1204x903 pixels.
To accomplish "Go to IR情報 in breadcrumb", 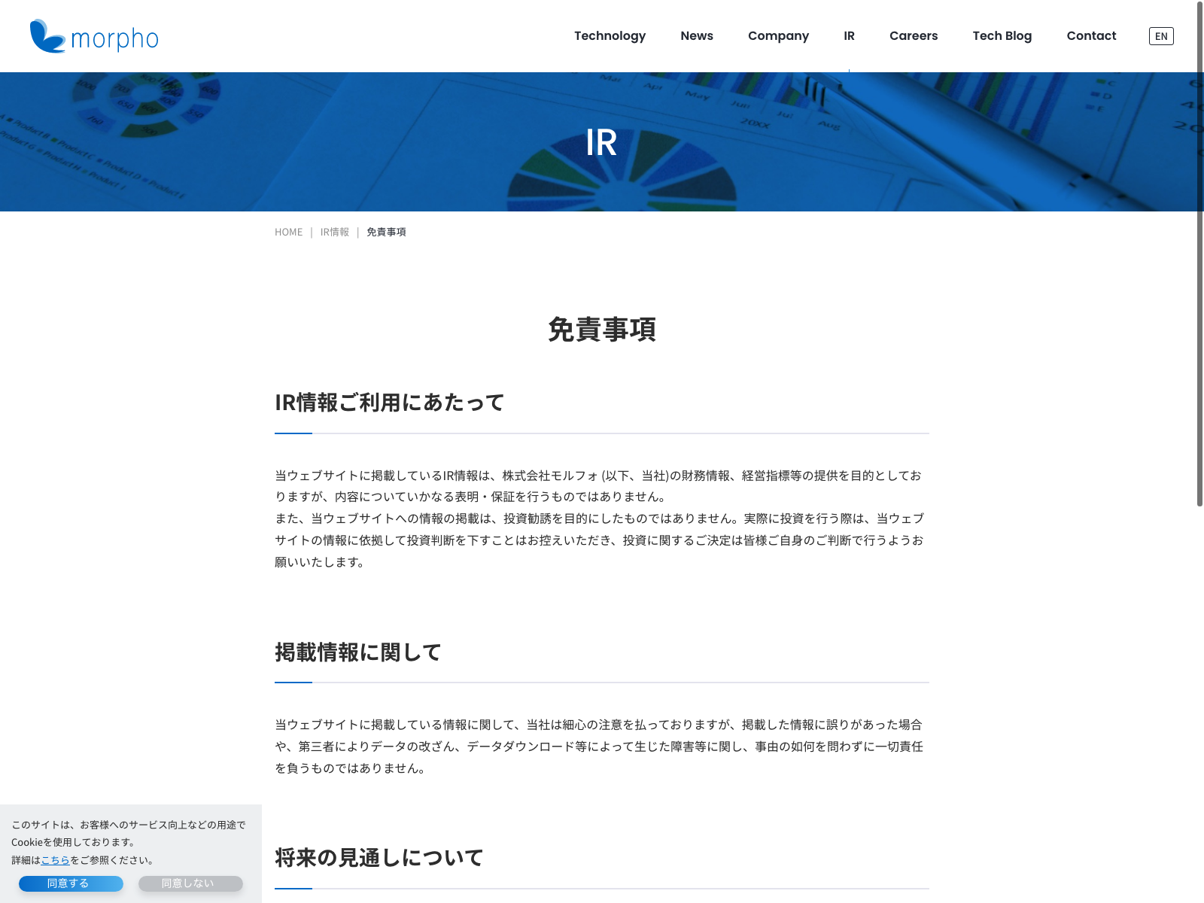I will (x=335, y=233).
